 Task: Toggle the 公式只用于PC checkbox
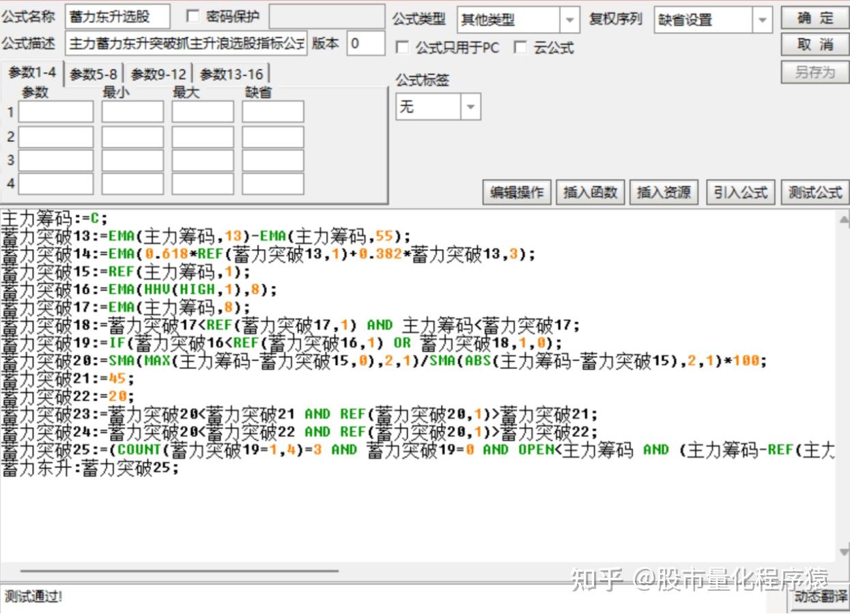403,48
